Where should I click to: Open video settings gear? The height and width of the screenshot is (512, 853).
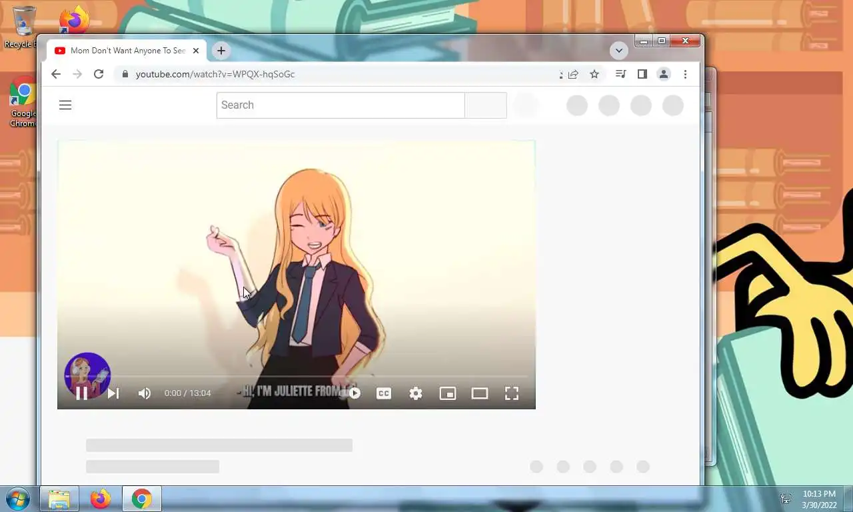point(416,393)
